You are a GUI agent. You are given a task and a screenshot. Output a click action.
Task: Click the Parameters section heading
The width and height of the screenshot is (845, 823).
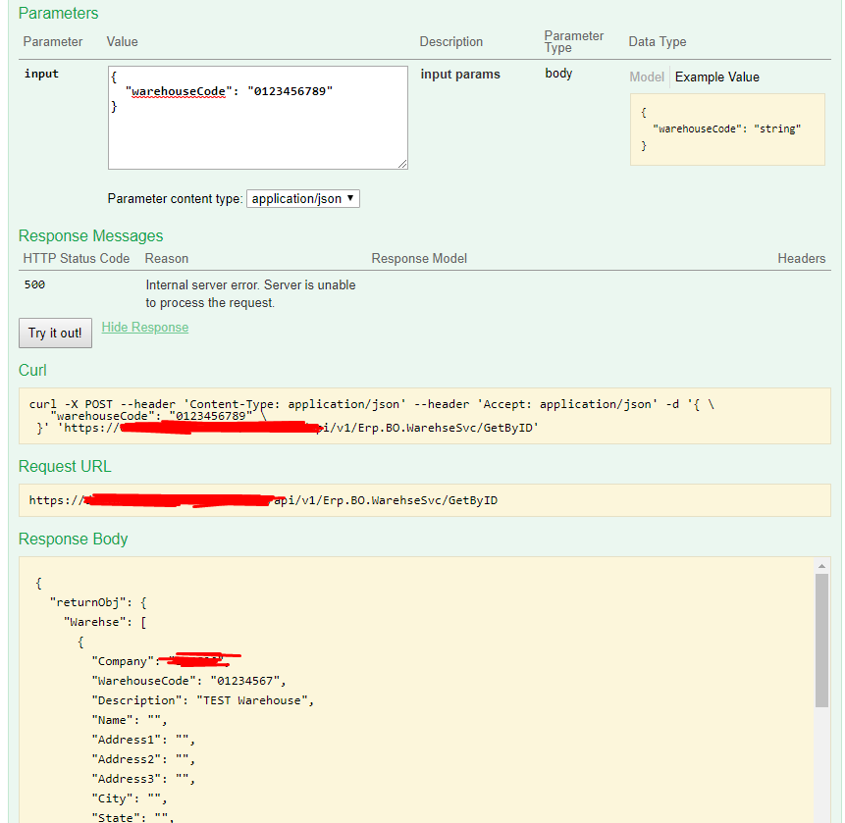[59, 14]
